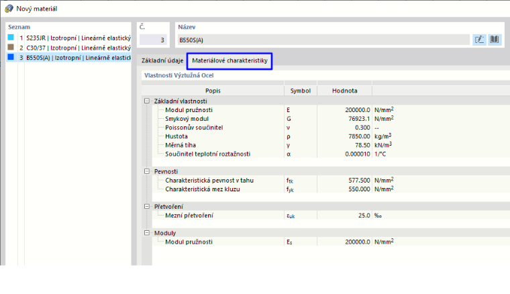Click the kg/m³ unit of Hustota
The image size is (510, 294).
click(382, 136)
